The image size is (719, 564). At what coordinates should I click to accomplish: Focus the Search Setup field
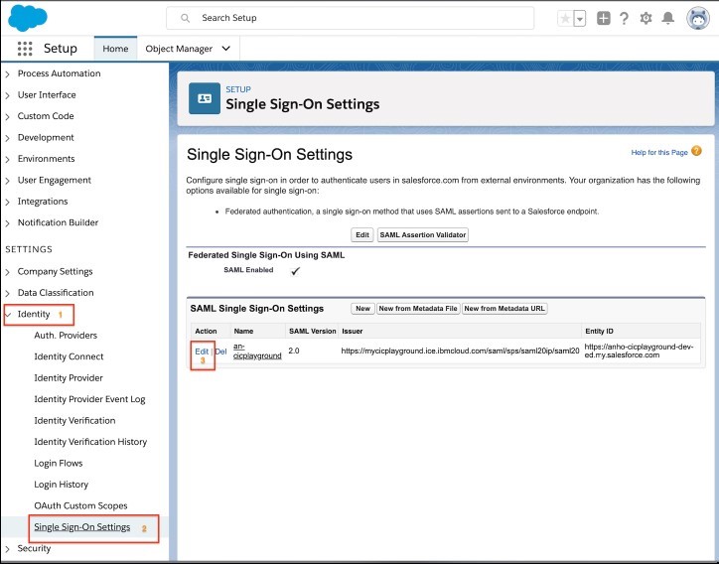350,18
